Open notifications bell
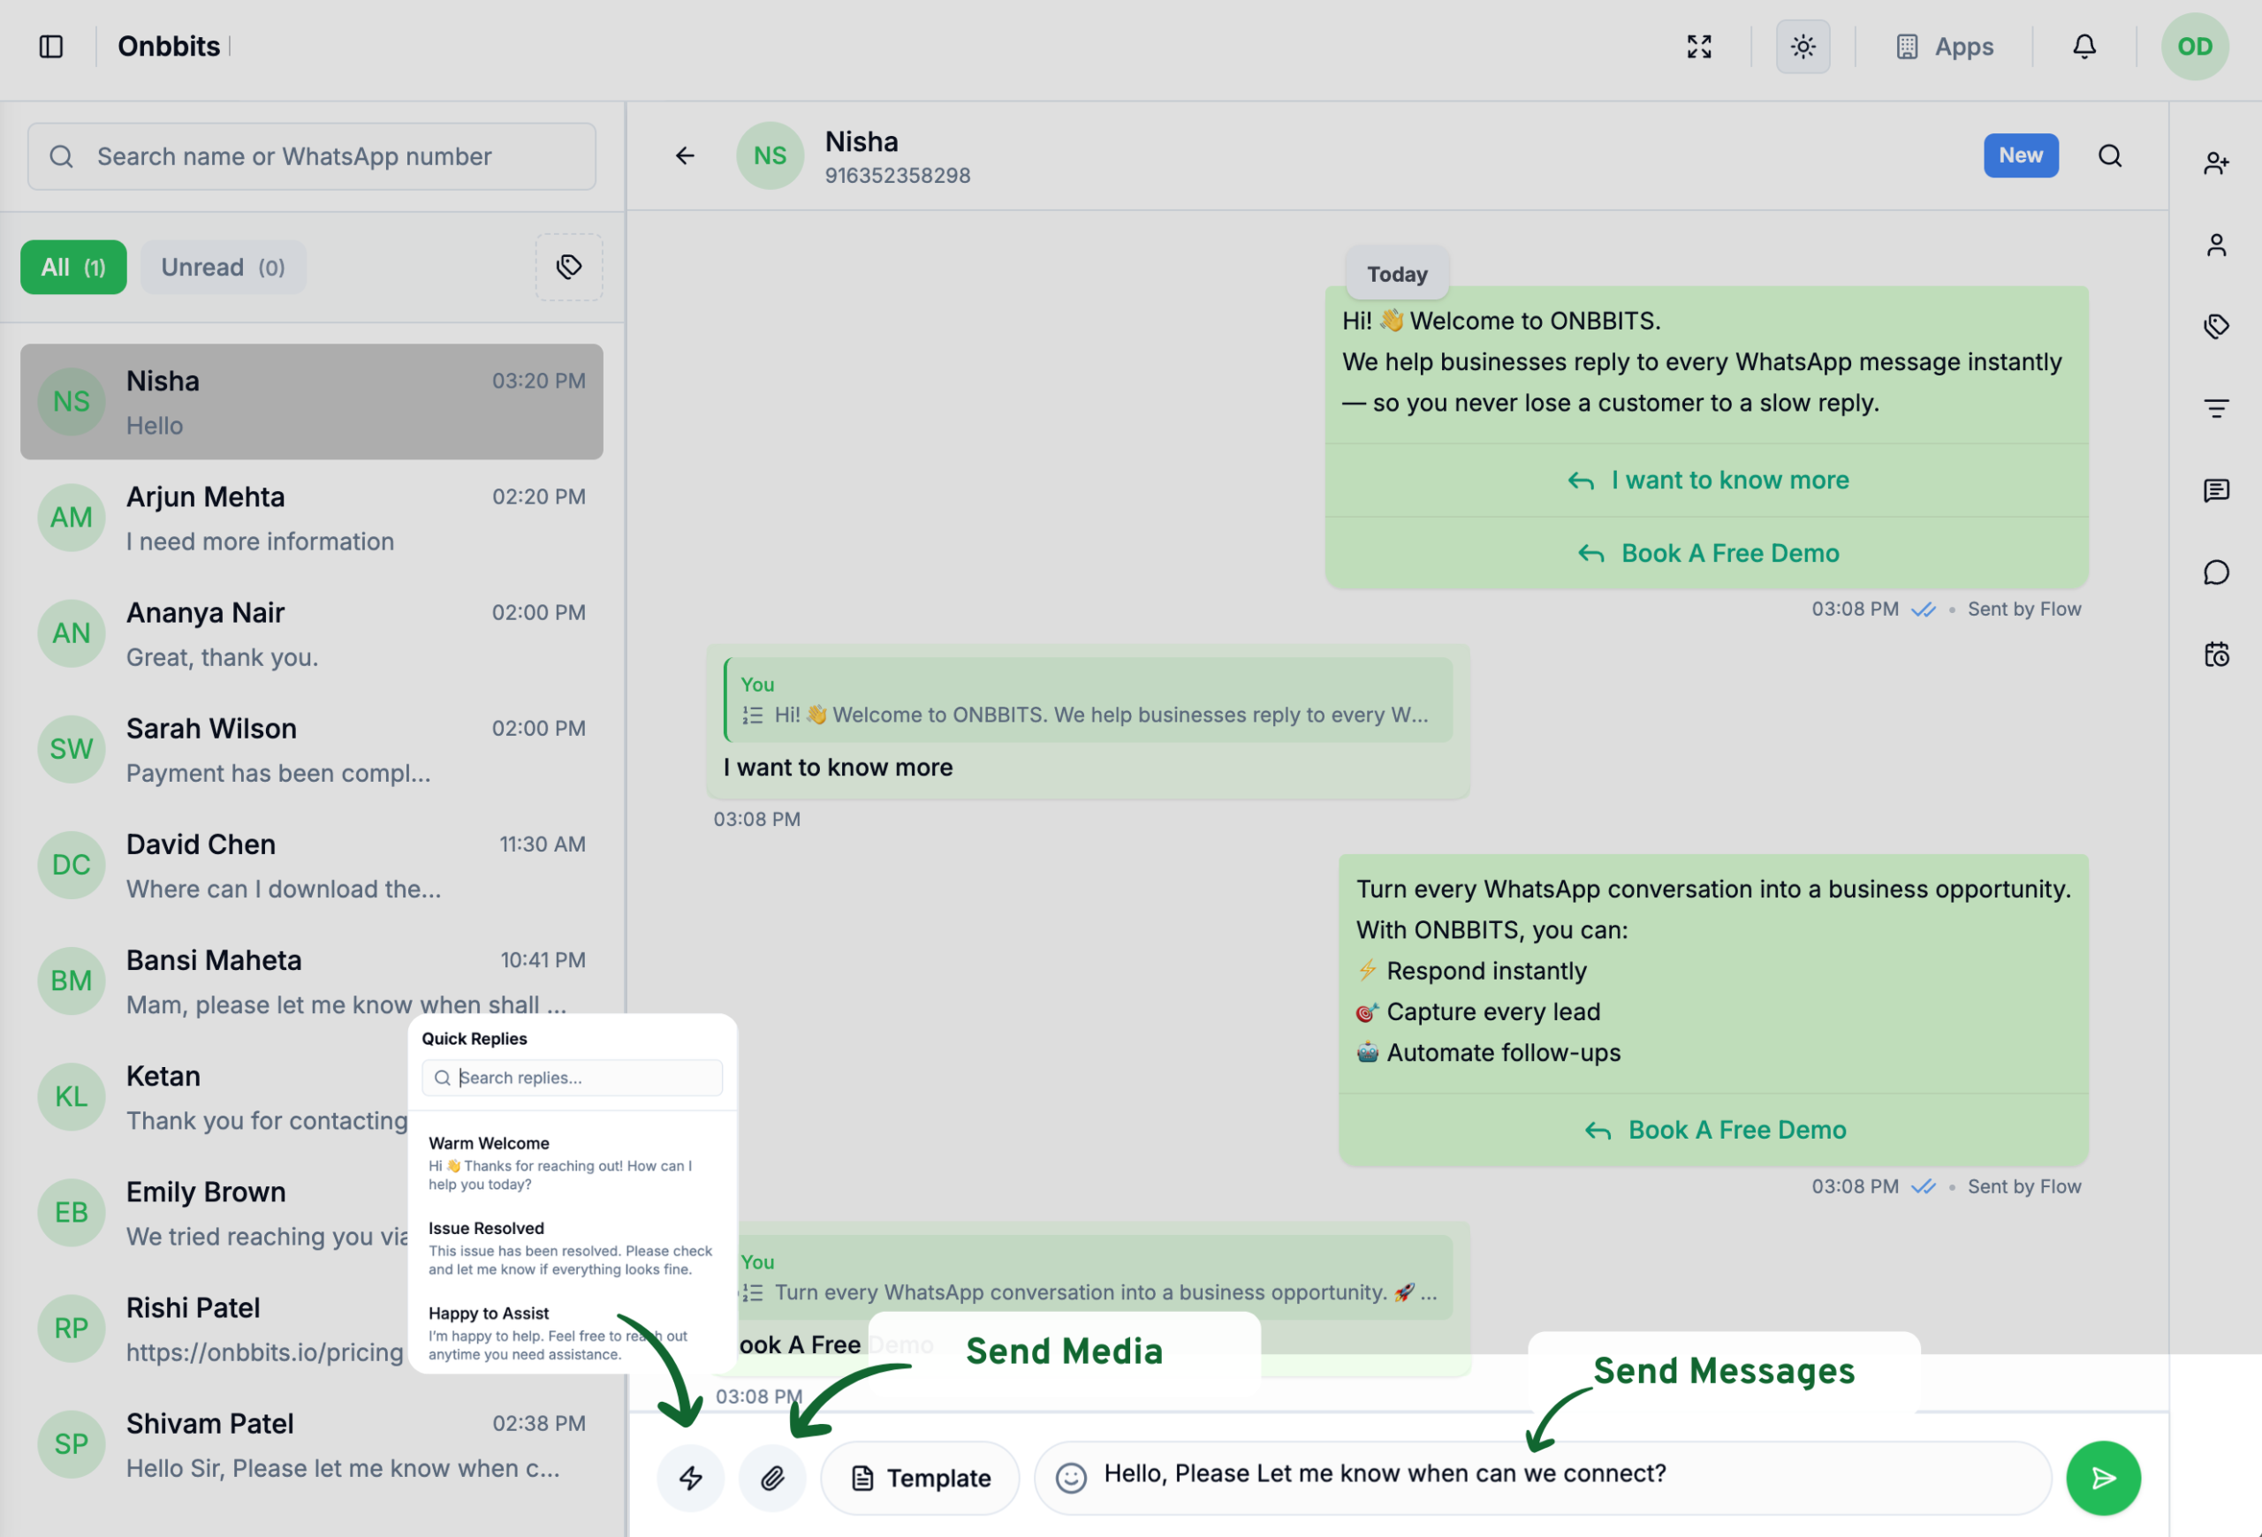 (2084, 47)
